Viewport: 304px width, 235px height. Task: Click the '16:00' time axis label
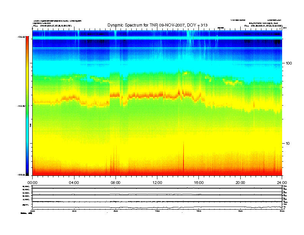199,183
